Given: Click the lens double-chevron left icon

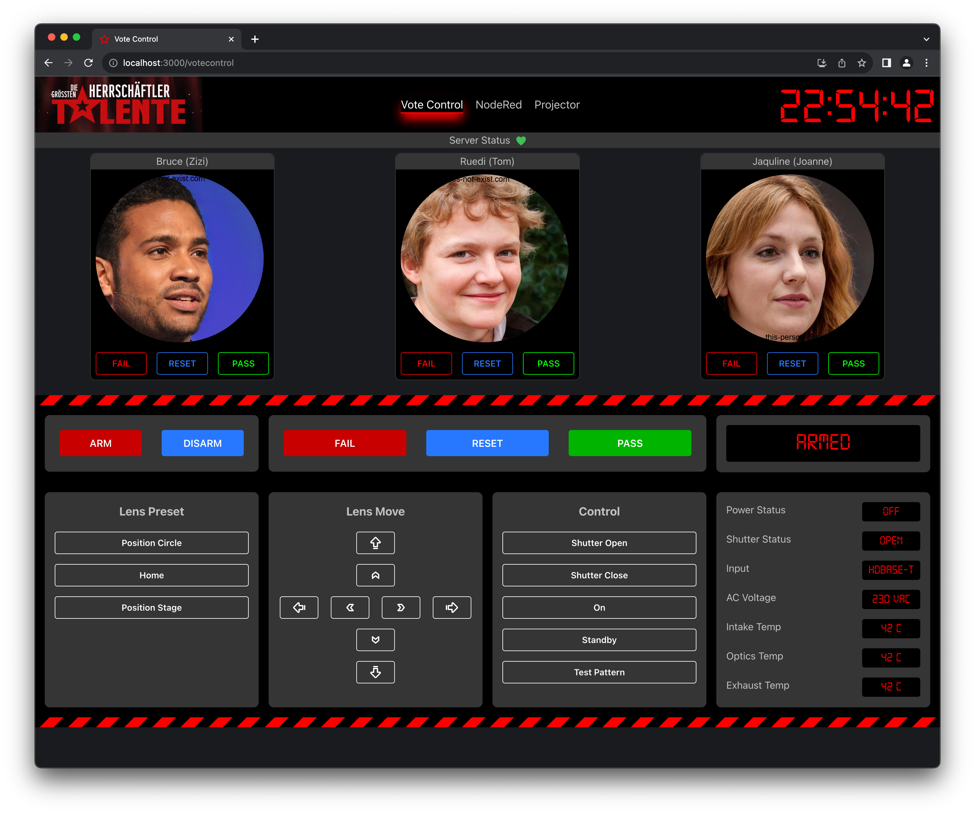Looking at the screenshot, I should point(349,607).
